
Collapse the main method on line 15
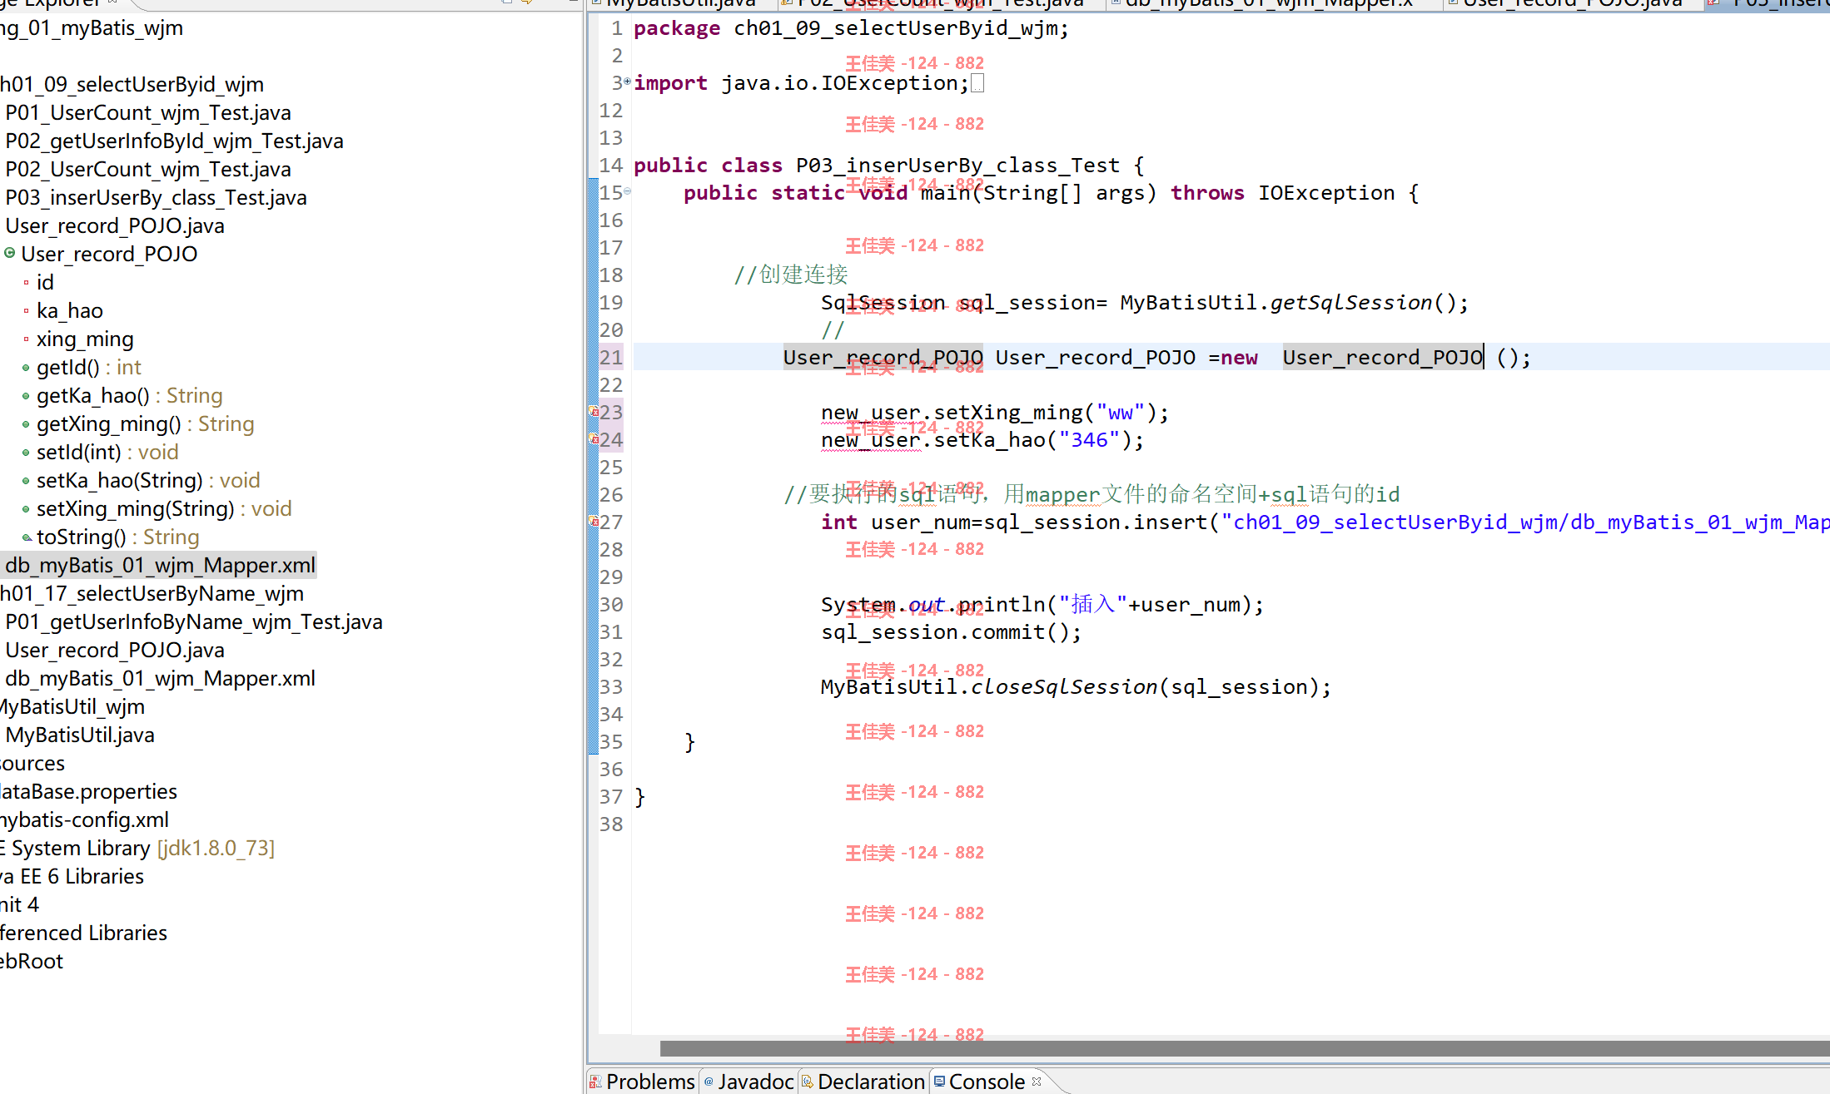627,191
